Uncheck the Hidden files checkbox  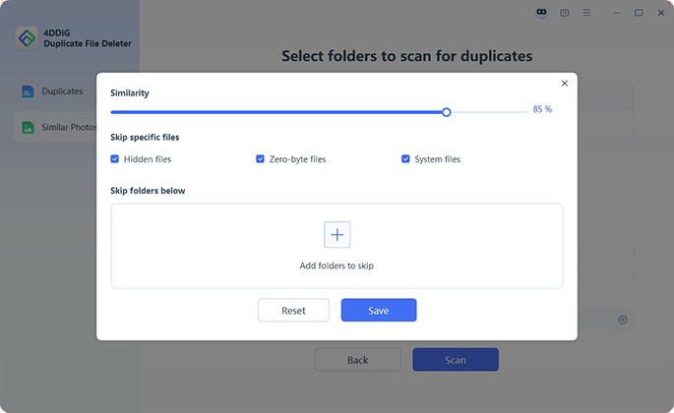pos(115,158)
